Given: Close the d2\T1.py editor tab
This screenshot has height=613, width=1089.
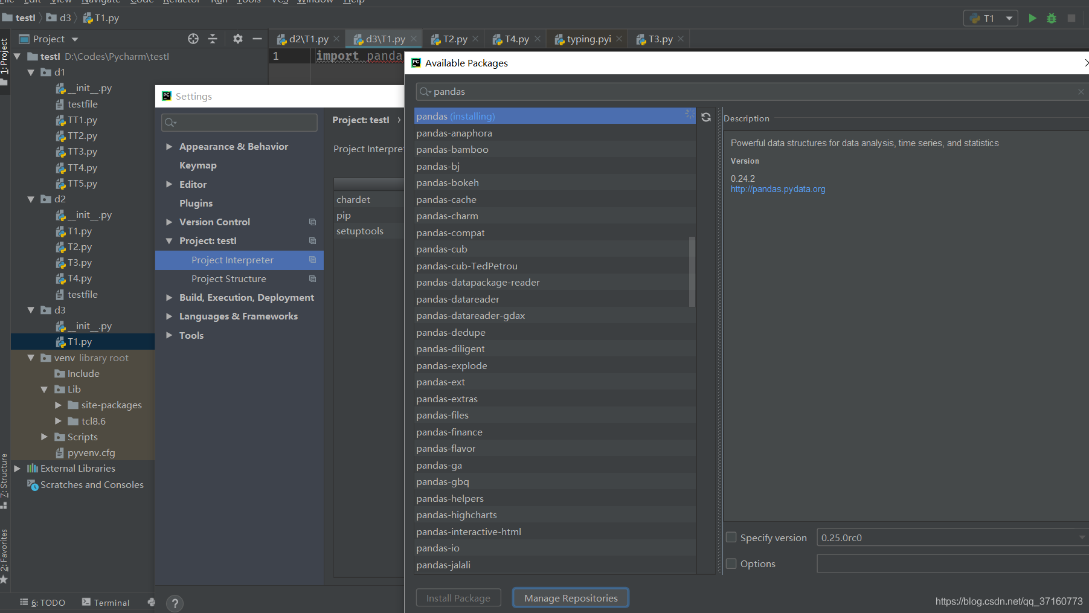Looking at the screenshot, I should (336, 39).
